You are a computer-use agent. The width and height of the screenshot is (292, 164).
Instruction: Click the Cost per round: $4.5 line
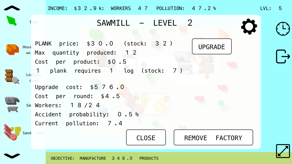coord(77,96)
